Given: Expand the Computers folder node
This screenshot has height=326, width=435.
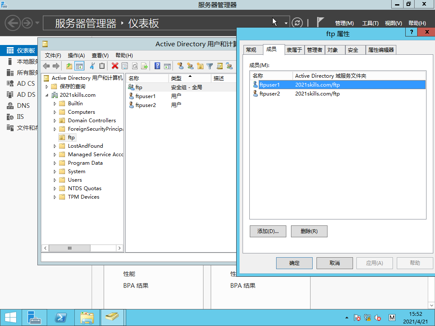Looking at the screenshot, I should (x=55, y=112).
